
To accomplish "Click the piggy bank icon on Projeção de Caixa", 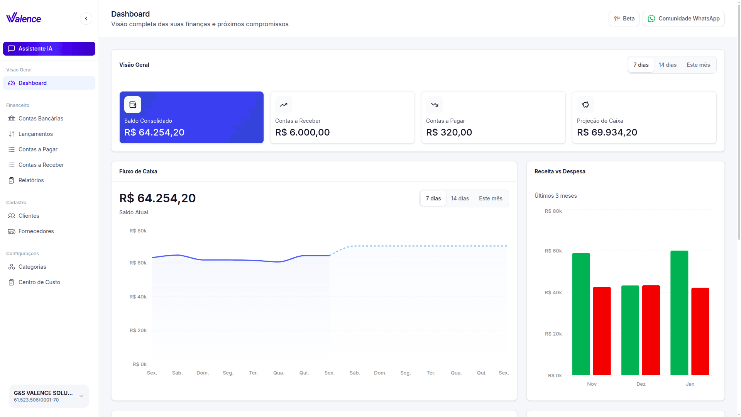I will (x=585, y=104).
